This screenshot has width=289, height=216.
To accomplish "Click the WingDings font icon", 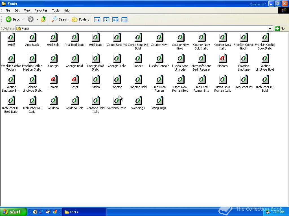I will (159, 101).
